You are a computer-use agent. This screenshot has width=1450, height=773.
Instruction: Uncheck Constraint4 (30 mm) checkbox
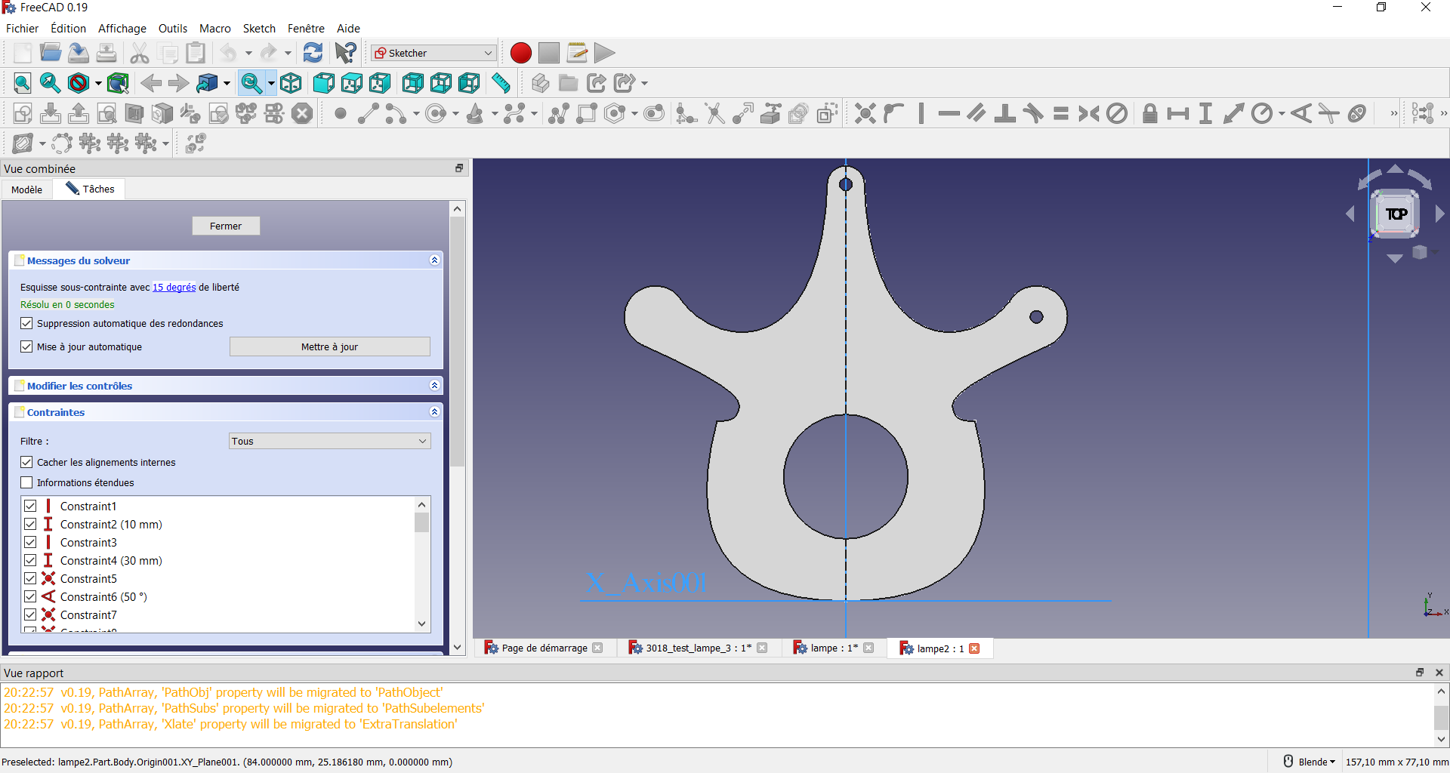[x=30, y=560]
